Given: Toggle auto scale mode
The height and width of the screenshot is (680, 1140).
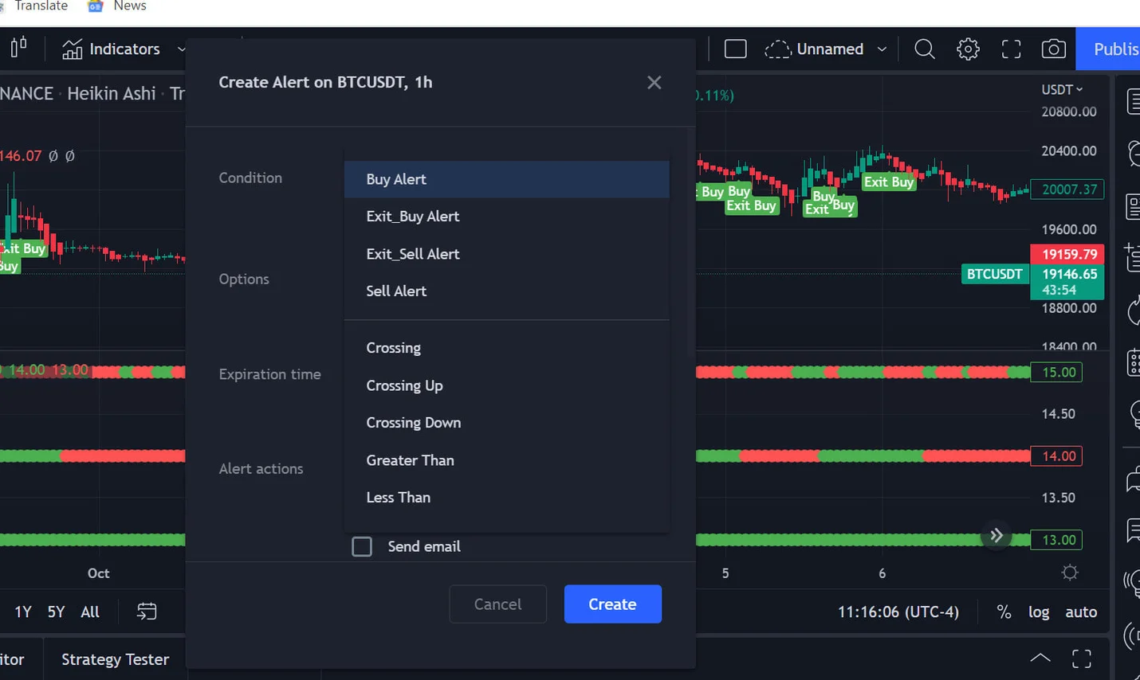Looking at the screenshot, I should [1081, 612].
